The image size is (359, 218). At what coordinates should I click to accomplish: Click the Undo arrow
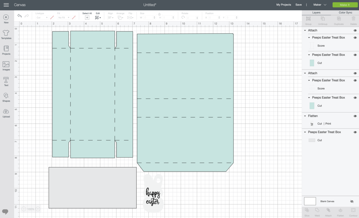pos(19,16)
